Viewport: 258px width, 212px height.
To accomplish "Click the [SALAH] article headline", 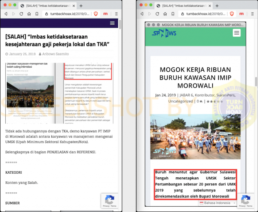I will [57, 40].
